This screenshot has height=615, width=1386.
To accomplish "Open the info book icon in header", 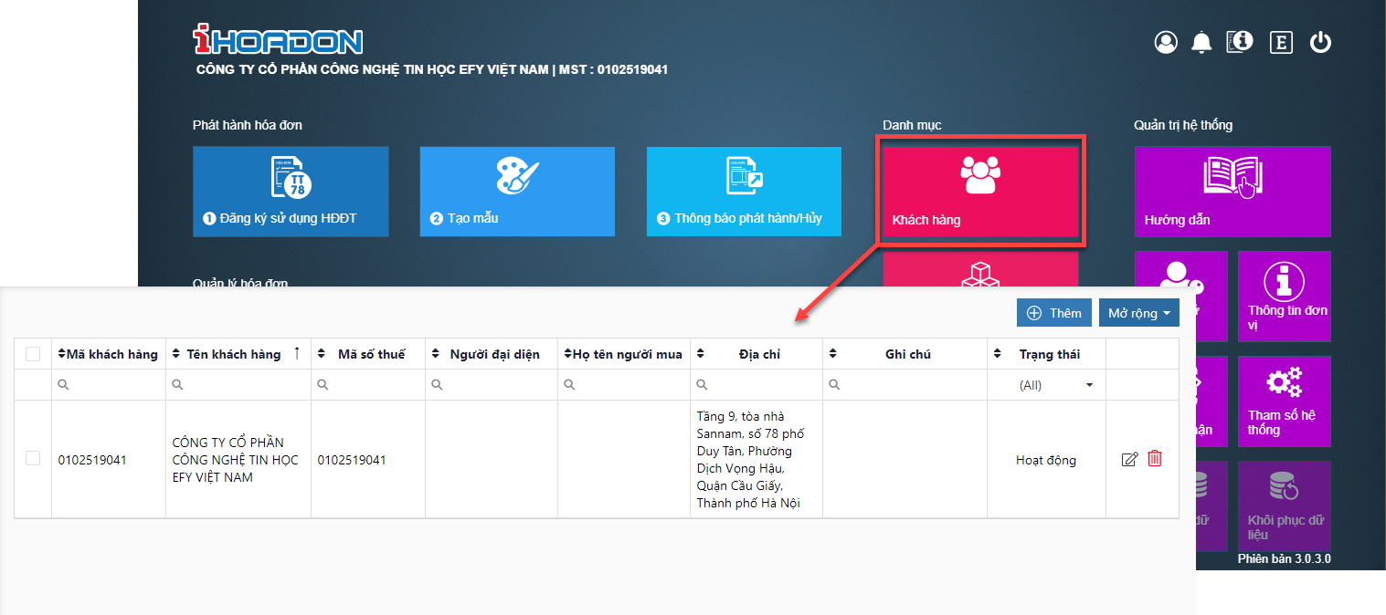I will click(1240, 41).
